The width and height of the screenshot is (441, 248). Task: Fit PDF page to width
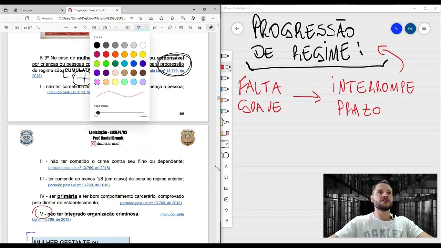[x=94, y=28]
